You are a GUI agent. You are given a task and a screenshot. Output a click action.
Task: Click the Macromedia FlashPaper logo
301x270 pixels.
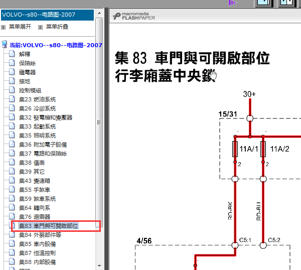(134, 16)
